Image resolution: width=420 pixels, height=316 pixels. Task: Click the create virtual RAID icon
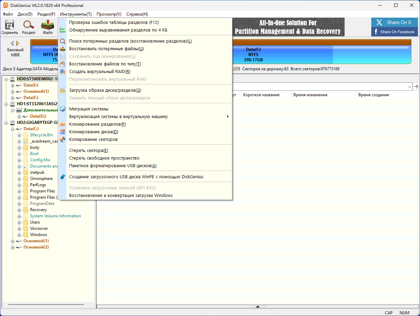point(63,72)
